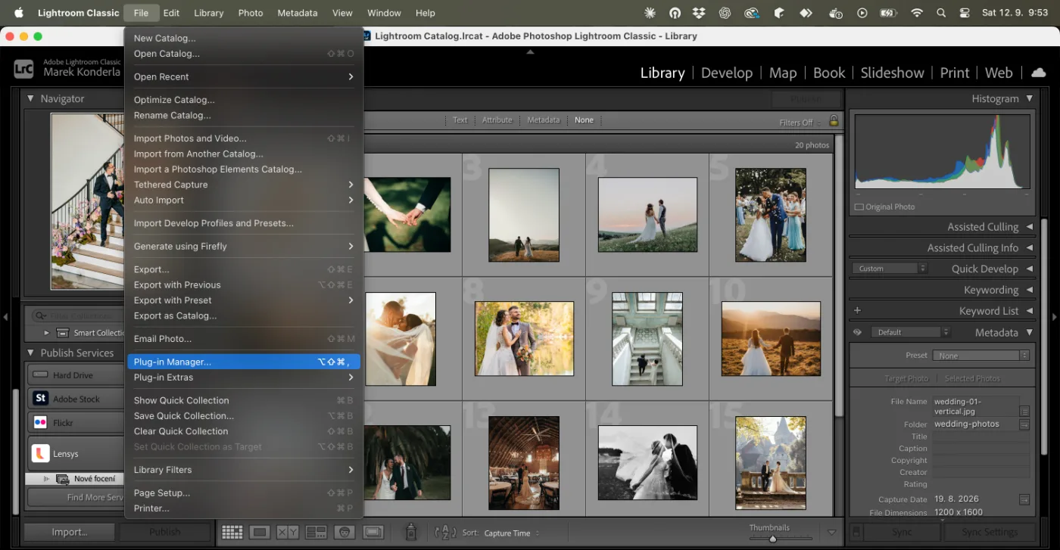The height and width of the screenshot is (550, 1060).
Task: Select the Attribute filter tab
Action: (x=497, y=120)
